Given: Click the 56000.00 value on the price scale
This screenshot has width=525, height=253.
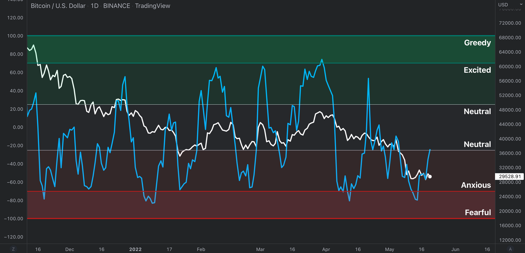Looking at the screenshot, I should click(510, 81).
